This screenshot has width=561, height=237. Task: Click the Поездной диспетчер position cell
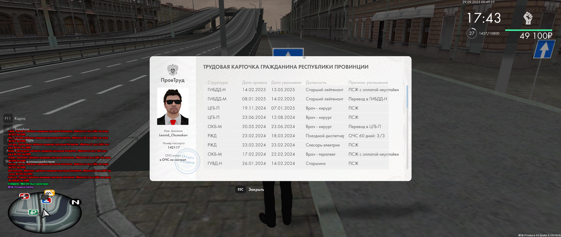[x=325, y=136]
